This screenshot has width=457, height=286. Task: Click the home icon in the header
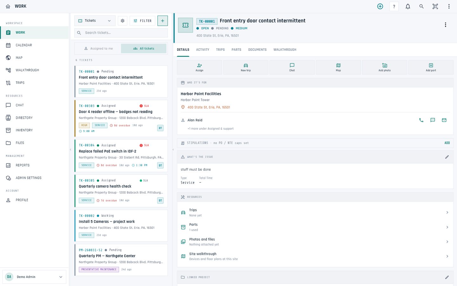pyautogui.click(x=8, y=6)
